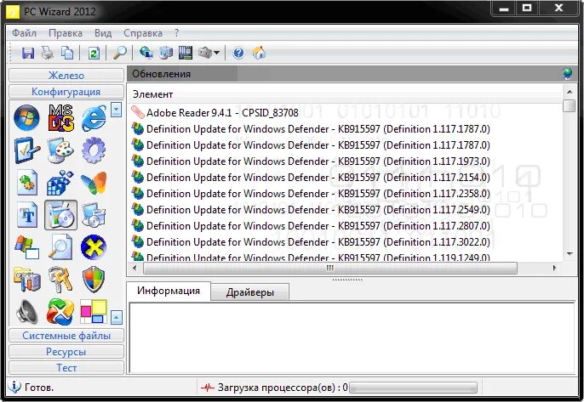
Task: Select the Internet Explorer icon
Action: [94, 117]
